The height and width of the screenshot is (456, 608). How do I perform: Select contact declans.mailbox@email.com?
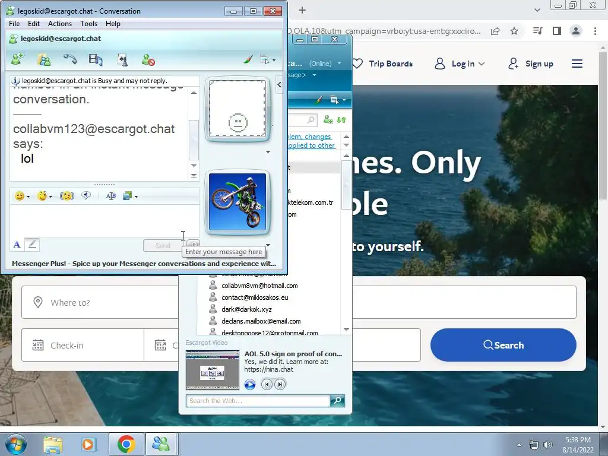pos(261,321)
